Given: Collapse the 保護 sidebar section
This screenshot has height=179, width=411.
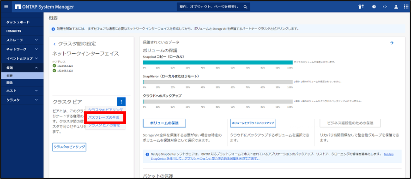Looking at the screenshot, I should tap(22, 68).
